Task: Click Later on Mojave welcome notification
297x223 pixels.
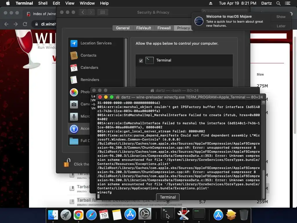Action: coord(281,26)
